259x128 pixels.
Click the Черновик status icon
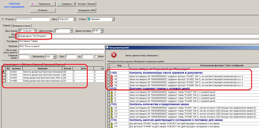(89, 19)
